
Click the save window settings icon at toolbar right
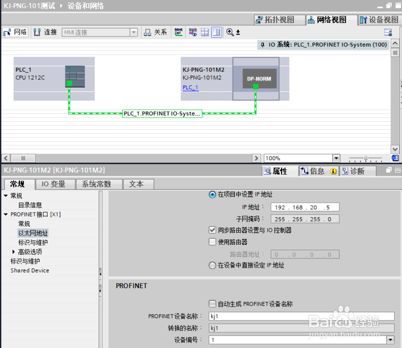(388, 32)
